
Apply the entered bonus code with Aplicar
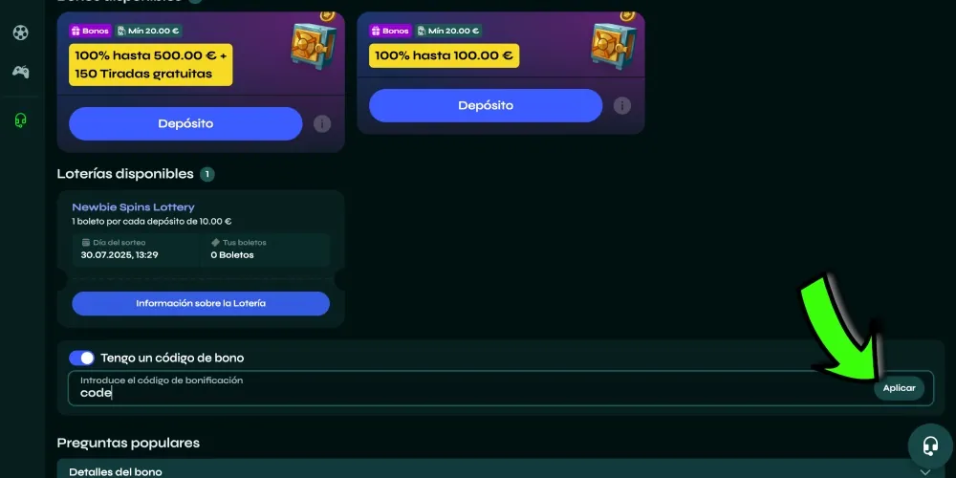(x=900, y=388)
